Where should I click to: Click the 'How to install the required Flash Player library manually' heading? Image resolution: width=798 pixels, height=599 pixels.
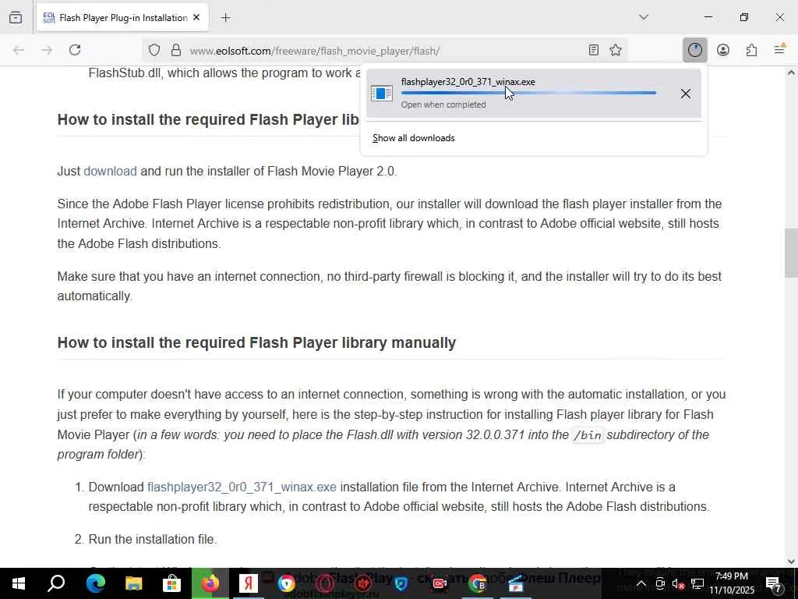256,343
